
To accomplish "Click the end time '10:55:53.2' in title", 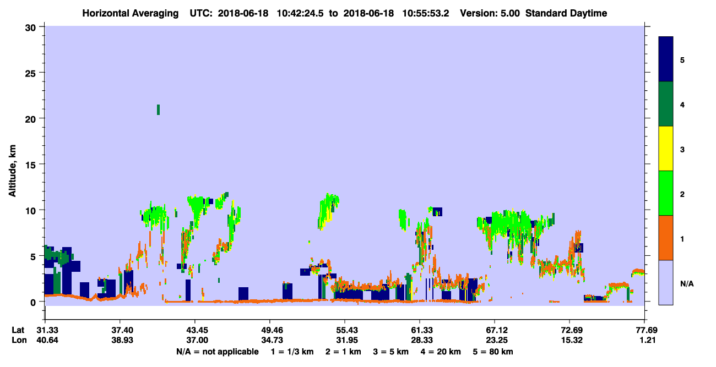I will click(x=426, y=13).
